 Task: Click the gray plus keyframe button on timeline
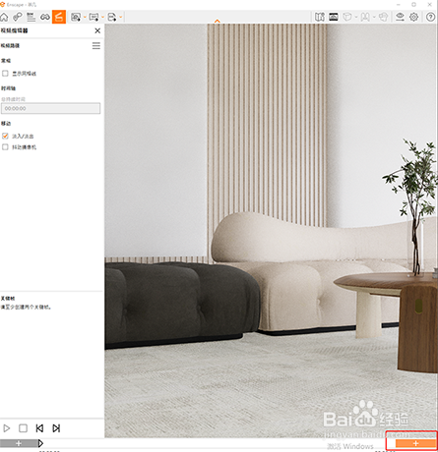19,443
